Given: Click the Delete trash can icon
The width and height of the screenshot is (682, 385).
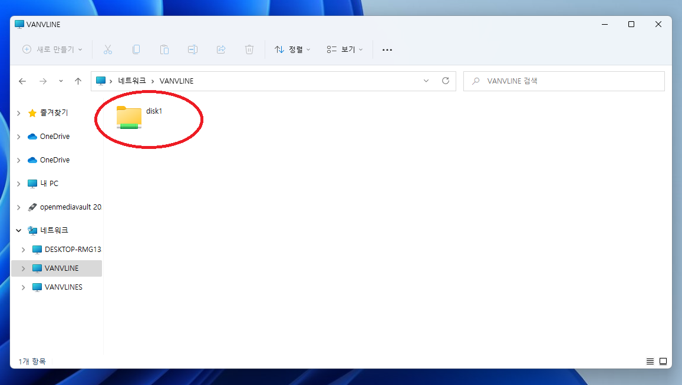Looking at the screenshot, I should 249,49.
